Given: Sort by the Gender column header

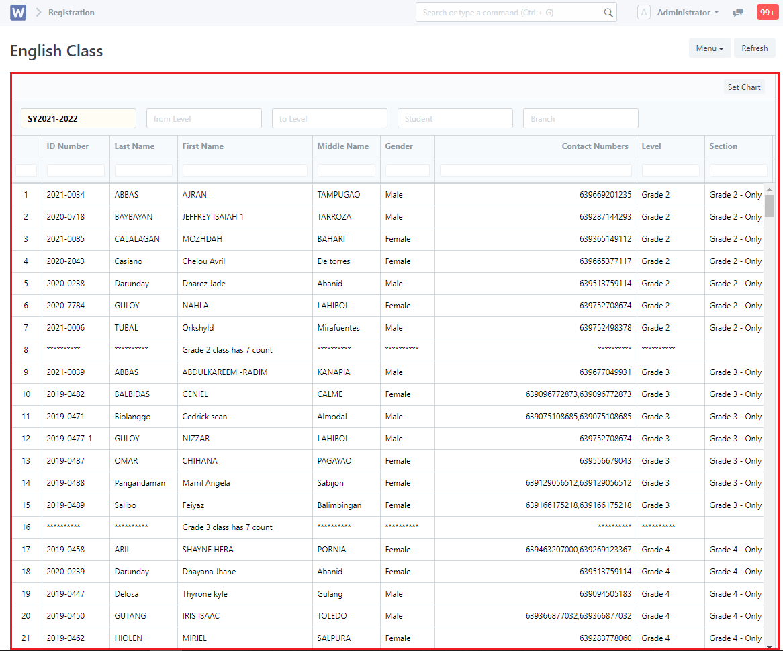Looking at the screenshot, I should coord(408,146).
